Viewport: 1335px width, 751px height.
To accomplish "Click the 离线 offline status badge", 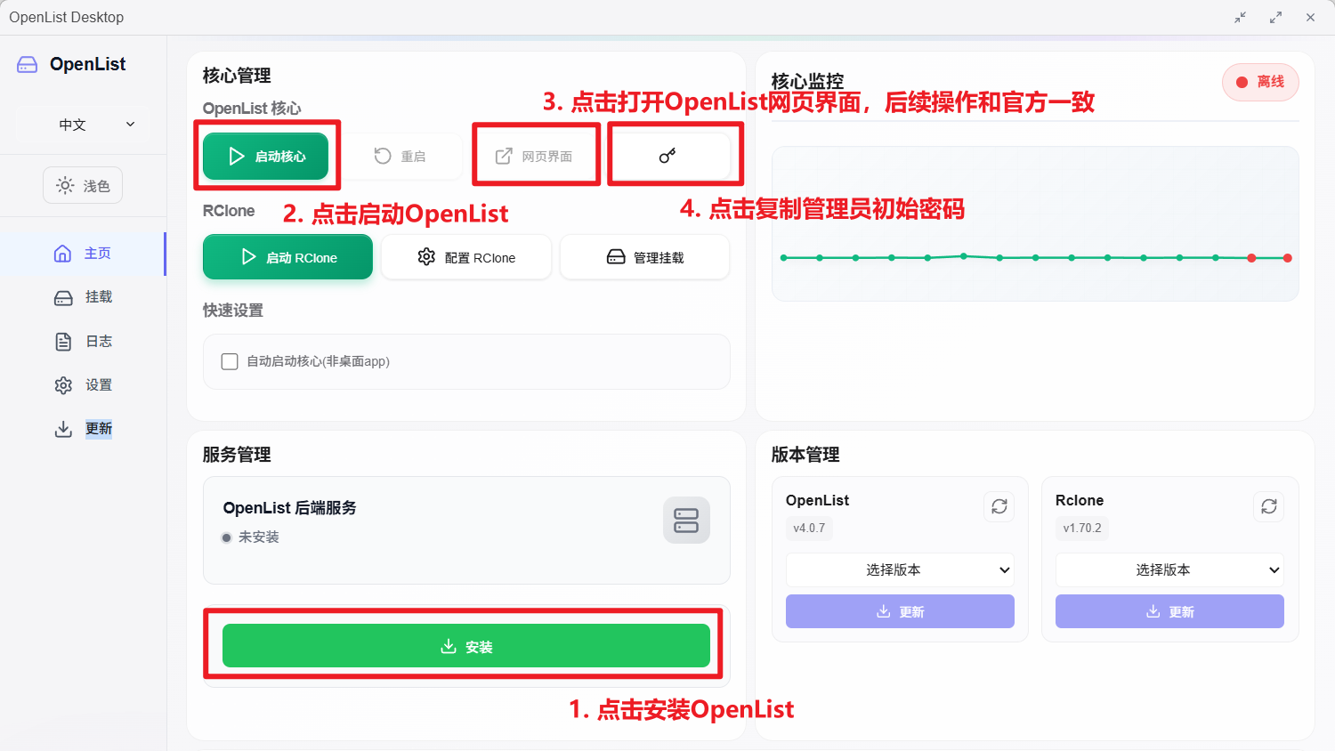I will (x=1260, y=82).
